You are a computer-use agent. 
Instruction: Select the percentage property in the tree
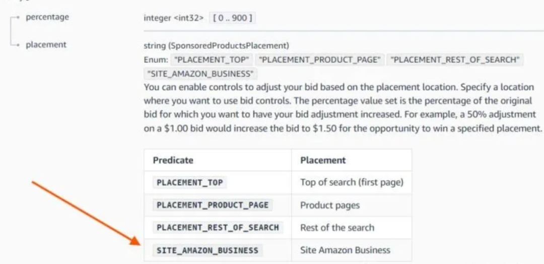(x=47, y=17)
